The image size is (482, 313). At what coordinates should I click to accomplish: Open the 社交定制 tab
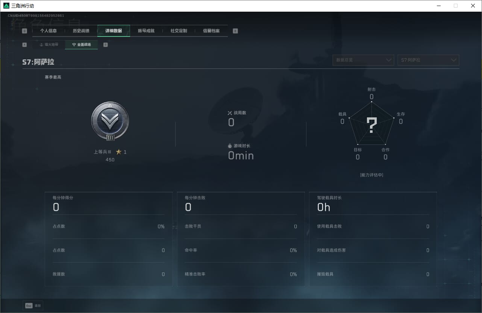tap(179, 31)
